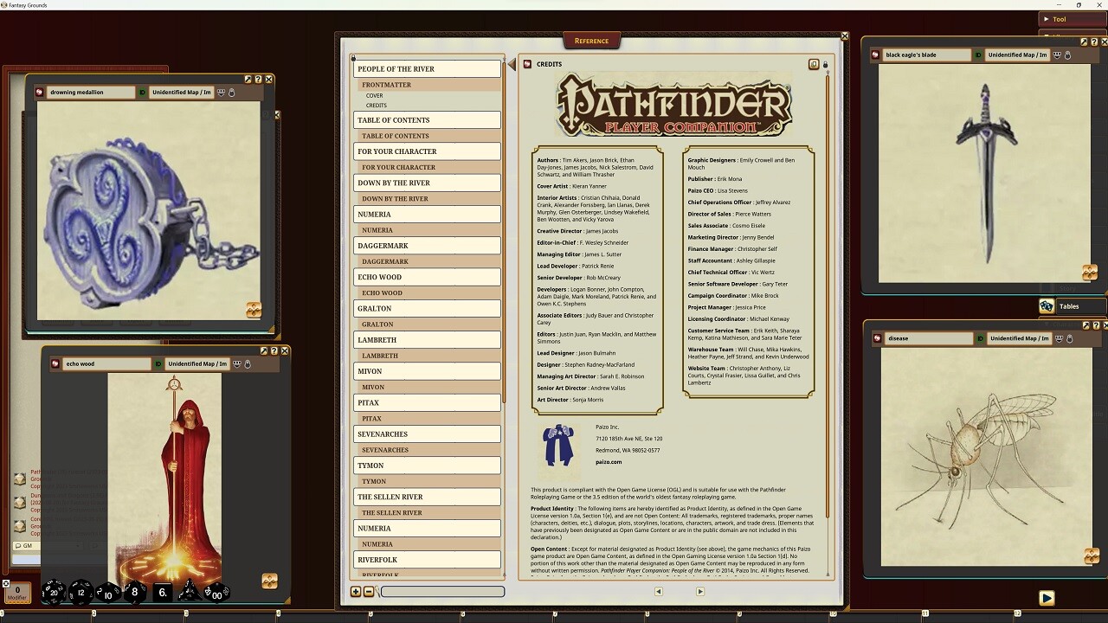
Task: Roll the d12 die in the dice tray
Action: [x=81, y=592]
